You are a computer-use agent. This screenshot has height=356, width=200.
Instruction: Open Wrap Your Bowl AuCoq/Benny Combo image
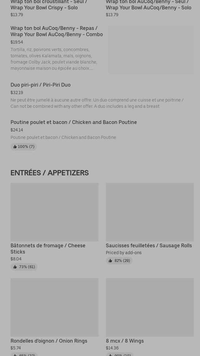[x=151, y=50]
